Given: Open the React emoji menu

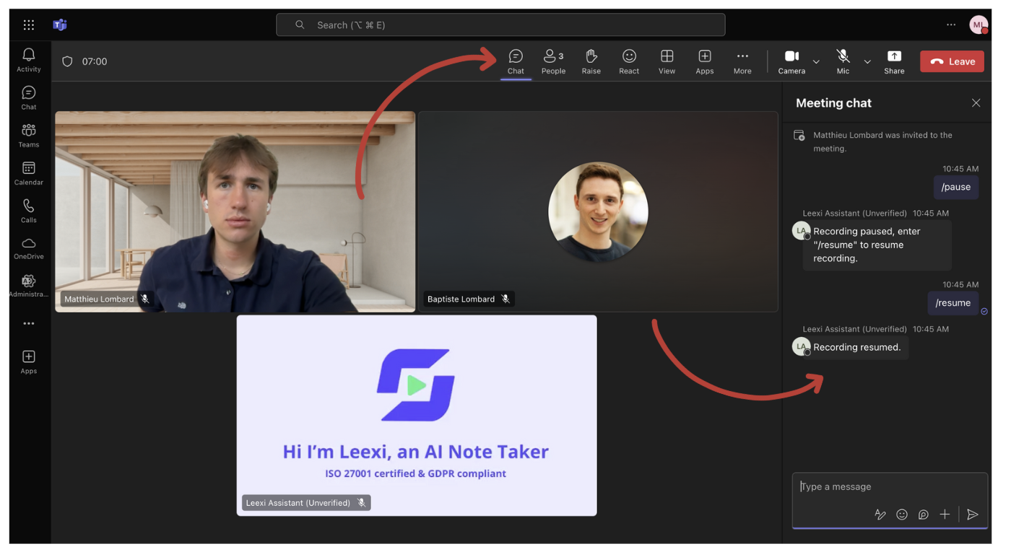Looking at the screenshot, I should [629, 61].
